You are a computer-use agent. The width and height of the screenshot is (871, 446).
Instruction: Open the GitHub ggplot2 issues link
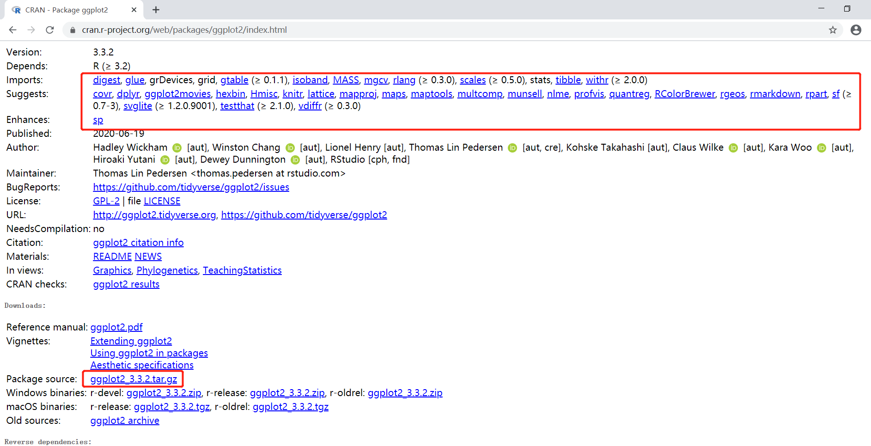point(191,187)
